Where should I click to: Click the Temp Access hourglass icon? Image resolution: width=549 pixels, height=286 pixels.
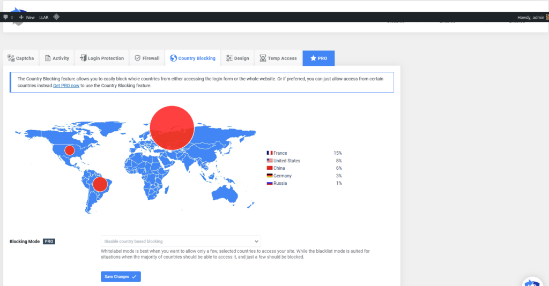point(263,58)
